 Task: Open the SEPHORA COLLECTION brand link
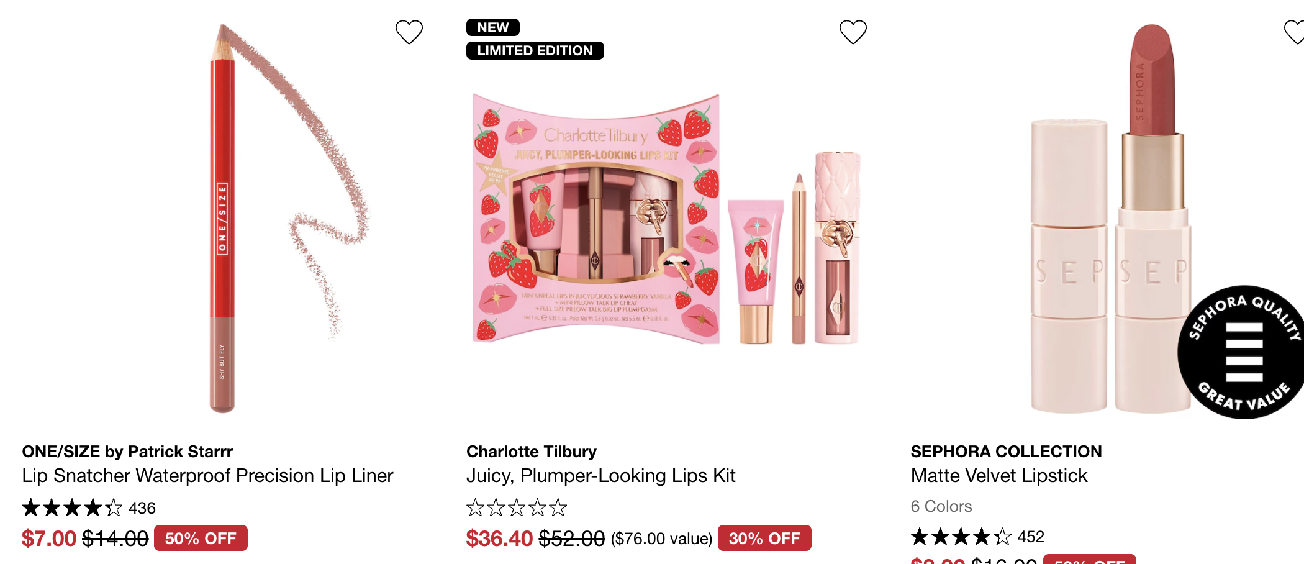pos(1006,452)
